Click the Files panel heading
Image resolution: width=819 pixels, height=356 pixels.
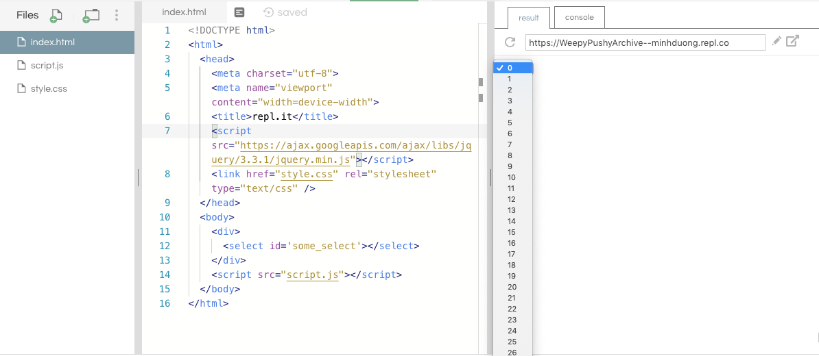coord(27,15)
